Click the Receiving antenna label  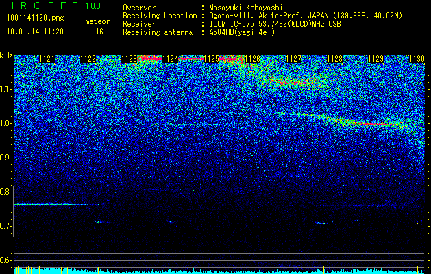pyautogui.click(x=158, y=32)
